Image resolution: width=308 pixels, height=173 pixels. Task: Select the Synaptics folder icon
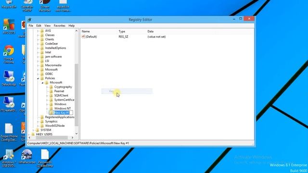click(42, 121)
